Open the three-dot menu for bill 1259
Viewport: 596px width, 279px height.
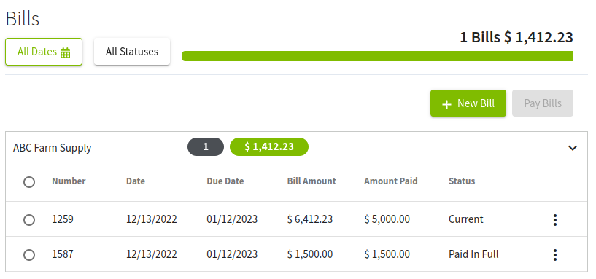tap(555, 220)
